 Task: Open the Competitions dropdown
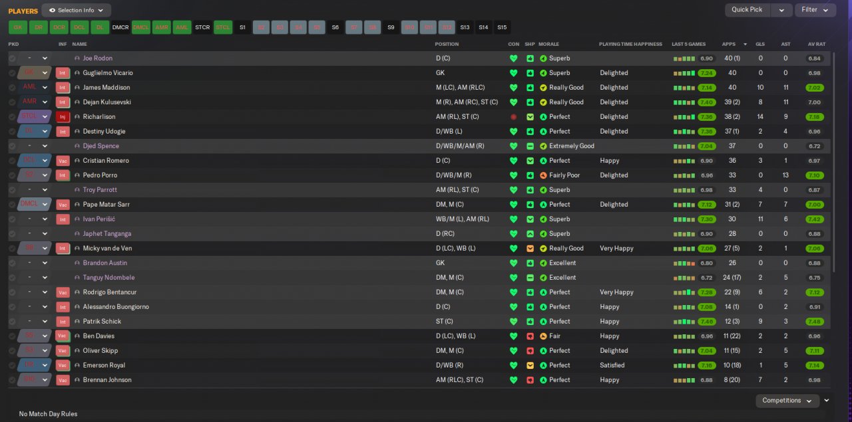[x=787, y=401]
